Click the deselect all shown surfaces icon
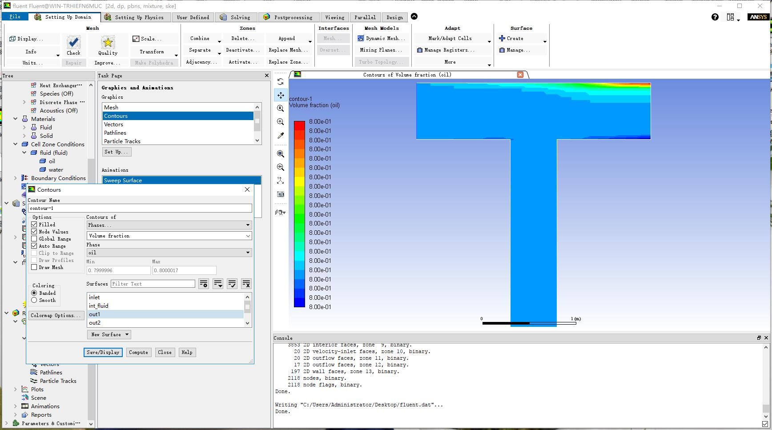772x430 pixels. 246,284
